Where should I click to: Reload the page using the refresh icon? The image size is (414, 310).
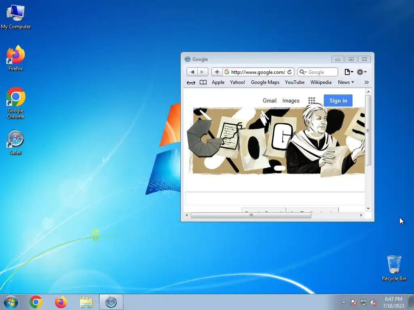click(x=289, y=72)
